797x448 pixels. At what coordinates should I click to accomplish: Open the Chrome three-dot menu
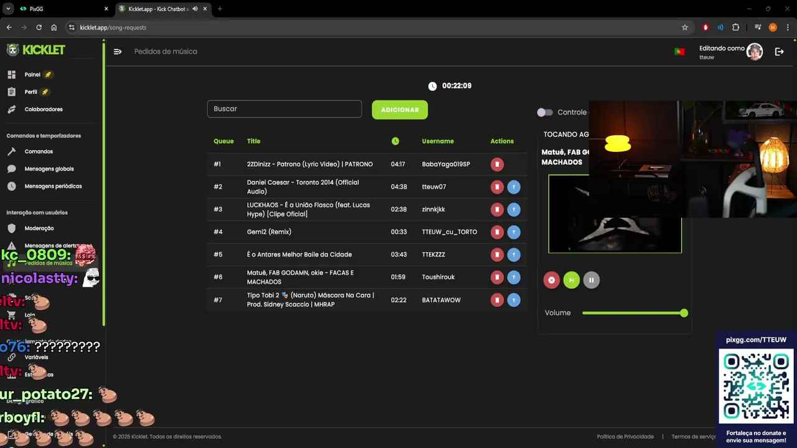pyautogui.click(x=788, y=27)
